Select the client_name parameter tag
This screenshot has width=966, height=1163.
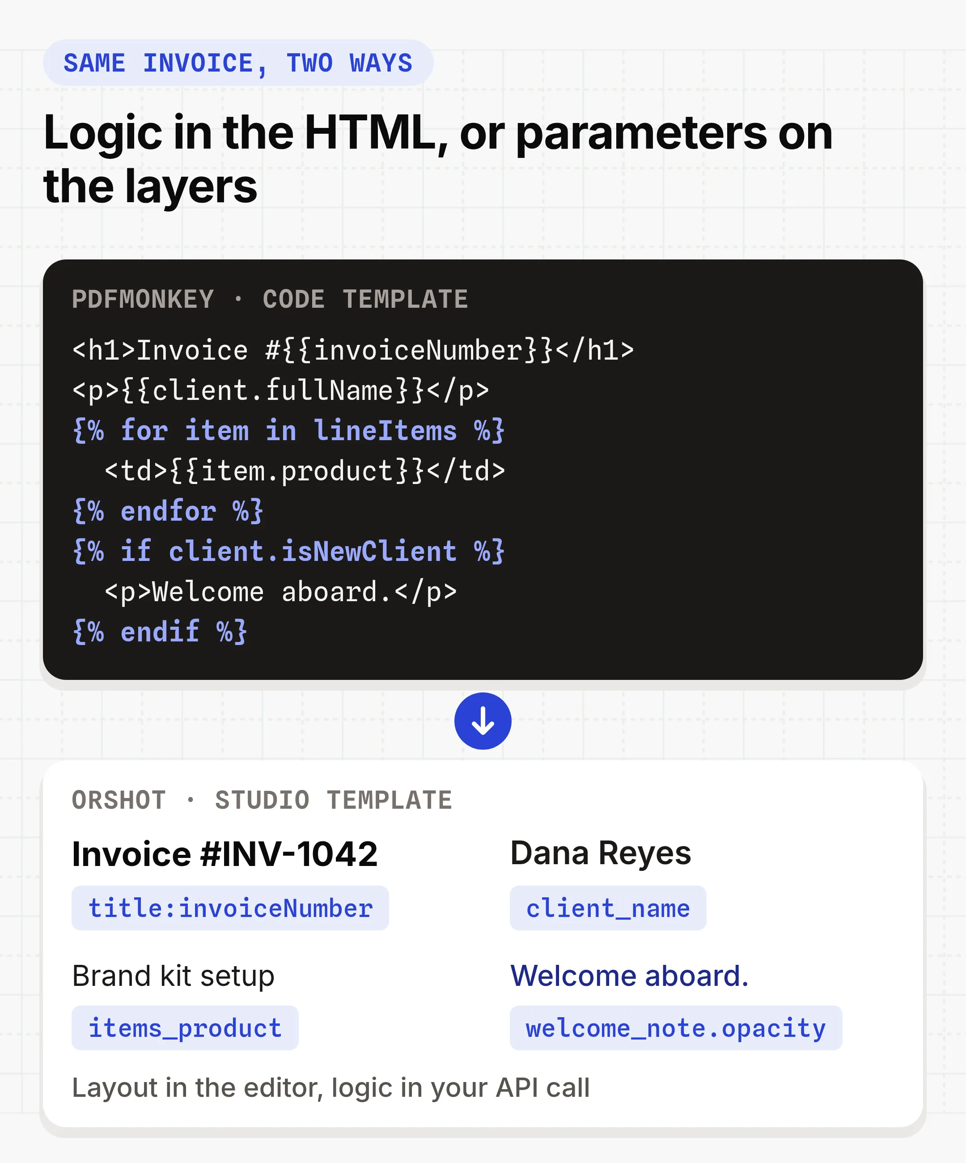point(608,908)
